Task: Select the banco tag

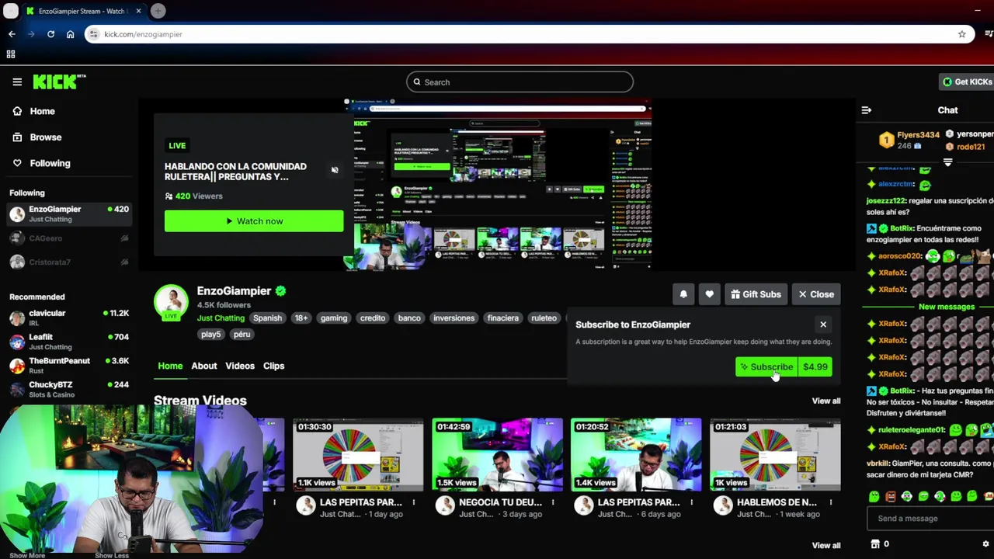Action: [409, 318]
